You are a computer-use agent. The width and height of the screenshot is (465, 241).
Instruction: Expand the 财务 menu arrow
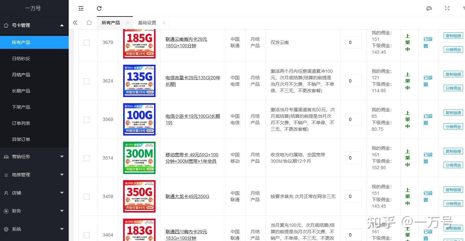[x=62, y=211]
